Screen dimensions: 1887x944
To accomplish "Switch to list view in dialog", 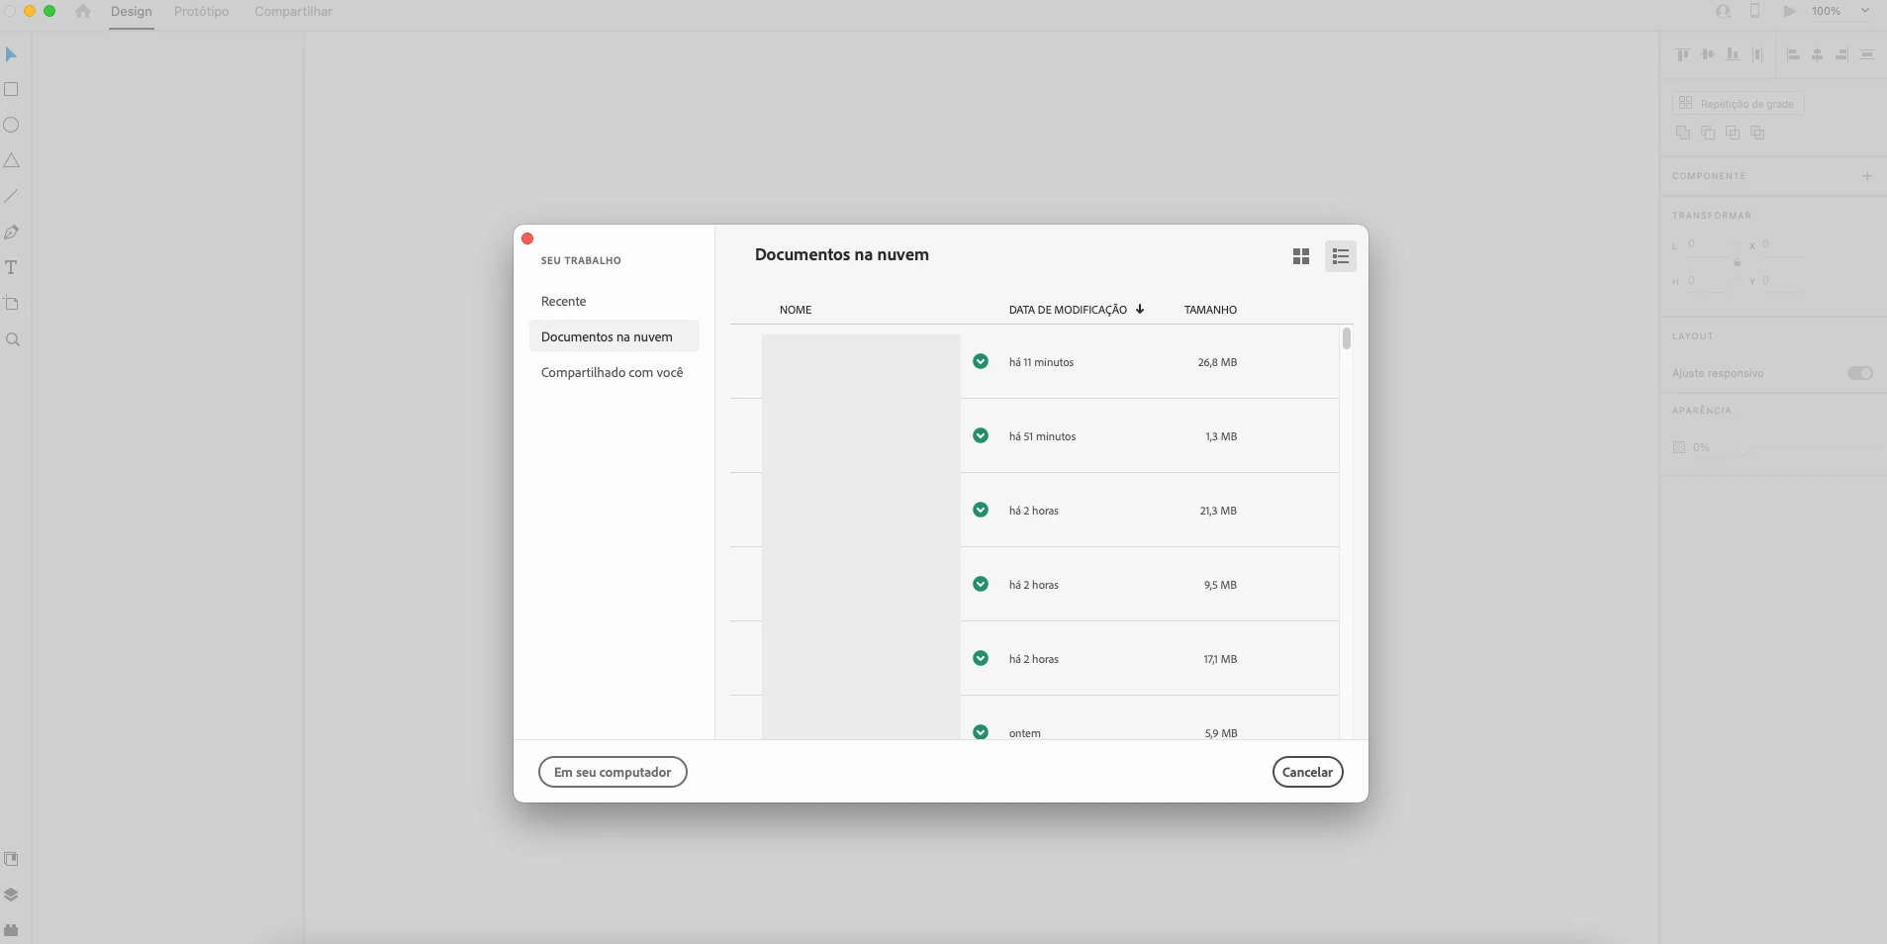I will click(1341, 256).
